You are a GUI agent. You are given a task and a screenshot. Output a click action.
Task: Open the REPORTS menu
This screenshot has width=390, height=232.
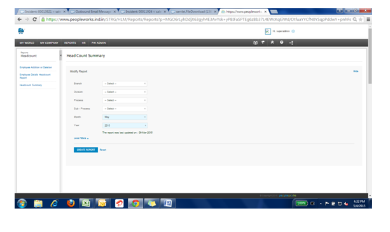[70, 43]
